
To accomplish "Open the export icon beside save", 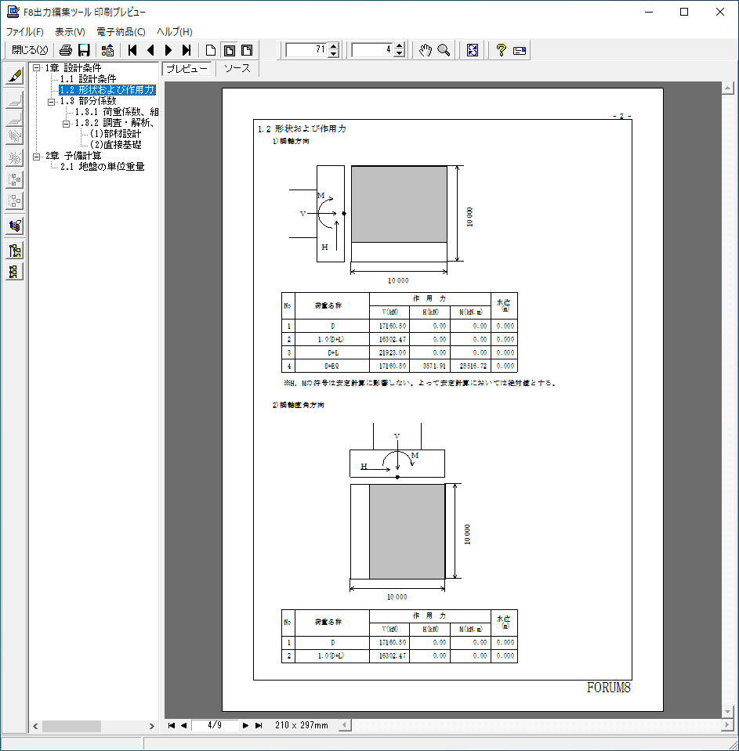I will tap(108, 50).
